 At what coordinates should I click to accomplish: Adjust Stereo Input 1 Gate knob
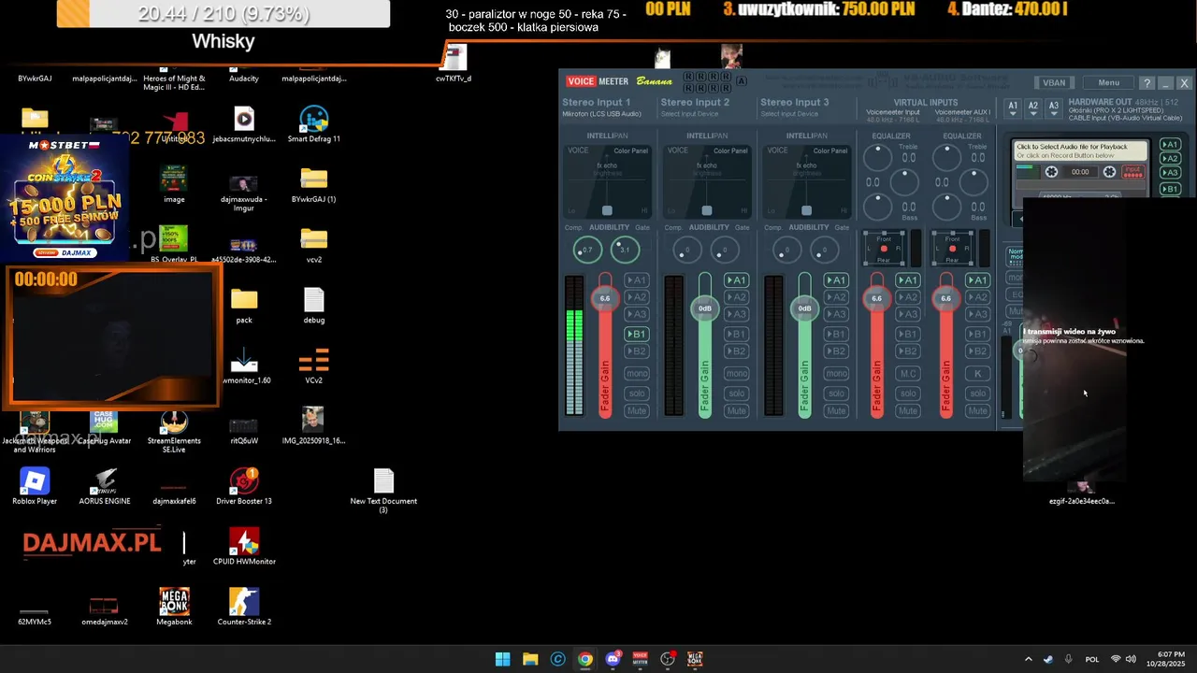[x=625, y=250]
